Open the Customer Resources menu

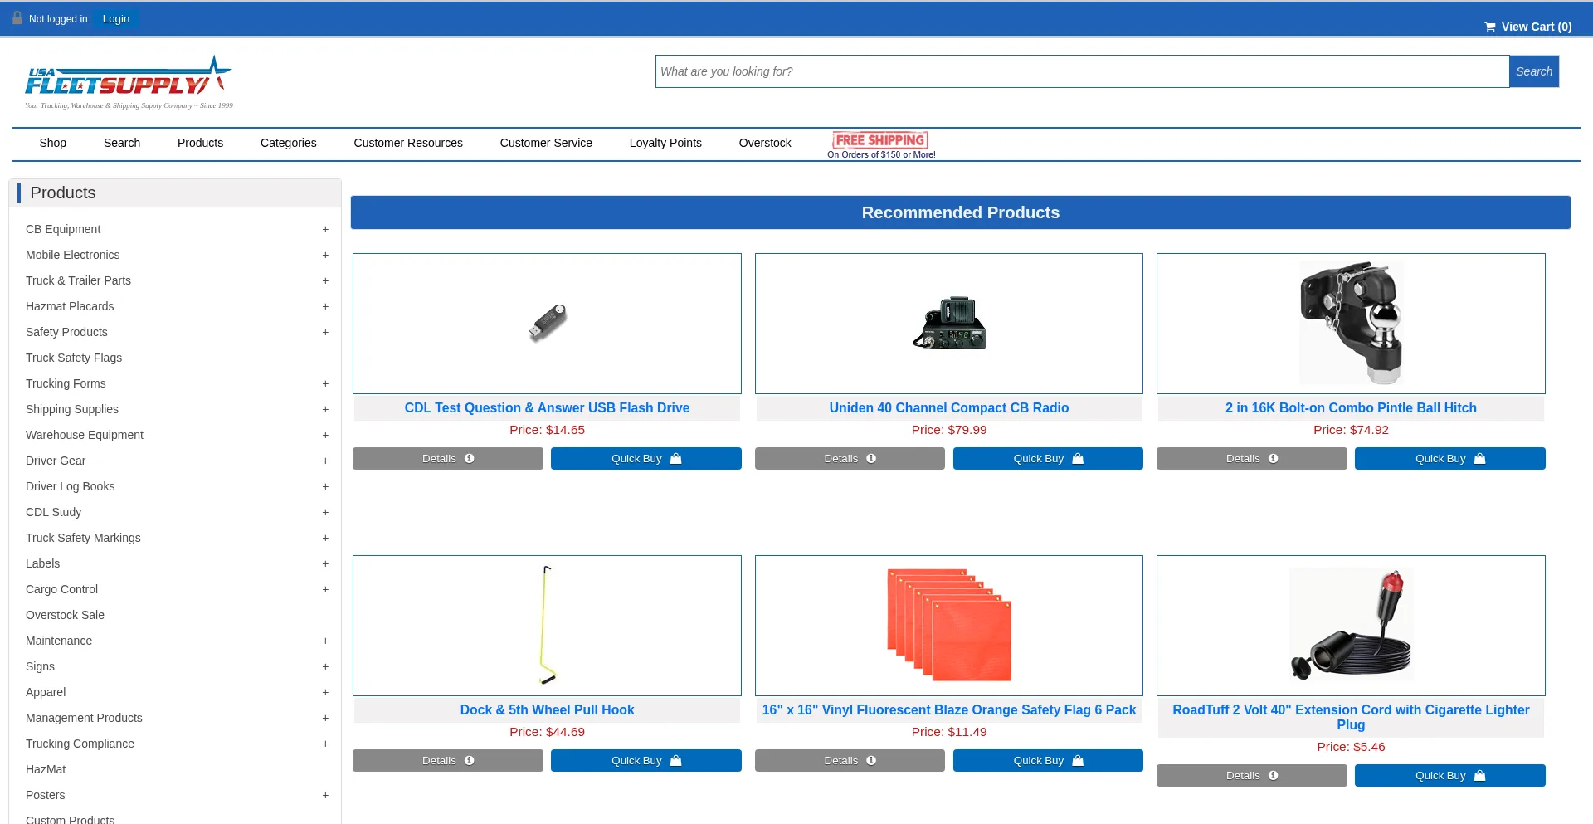[x=407, y=143]
